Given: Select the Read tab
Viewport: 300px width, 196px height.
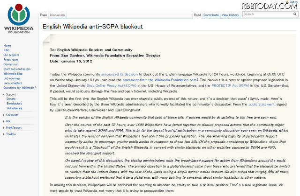Looking at the screenshot, I should pyautogui.click(x=197, y=15).
